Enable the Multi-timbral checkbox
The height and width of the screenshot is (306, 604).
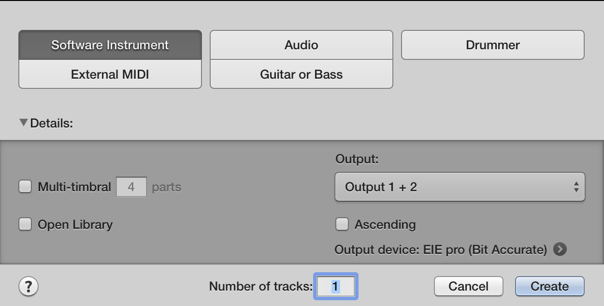click(25, 186)
